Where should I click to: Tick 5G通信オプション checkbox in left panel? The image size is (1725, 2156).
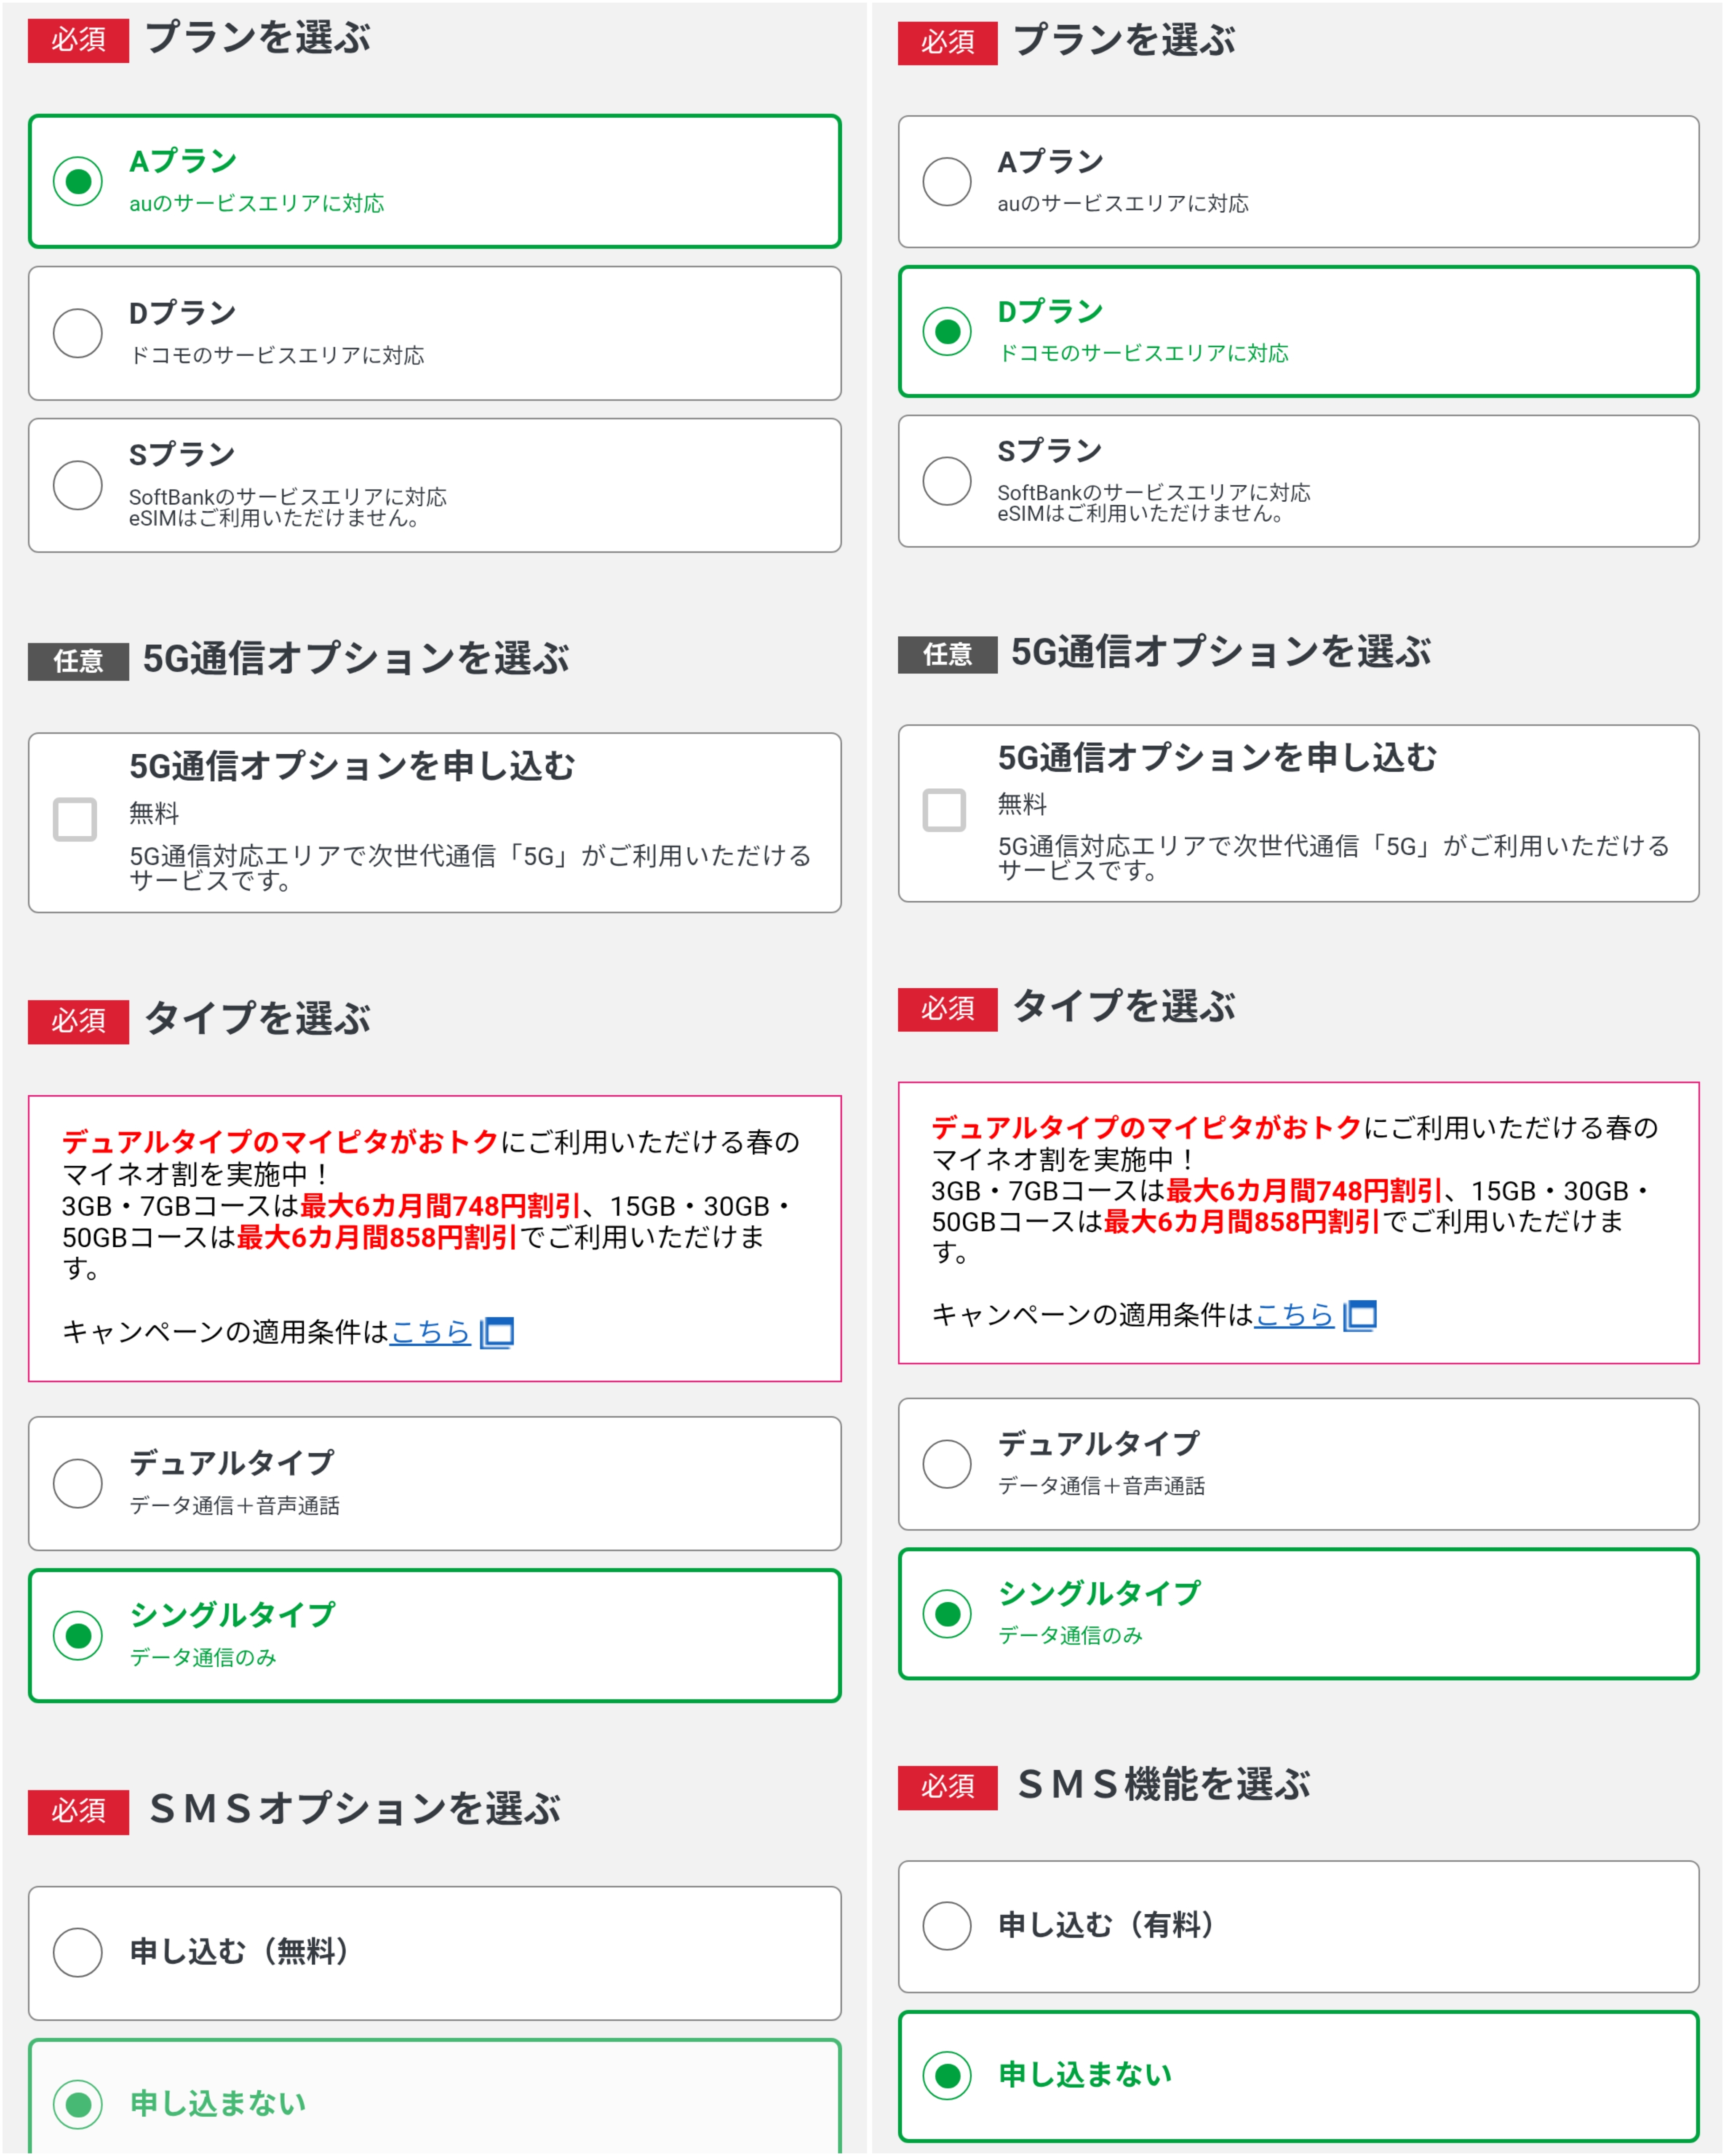75,819
